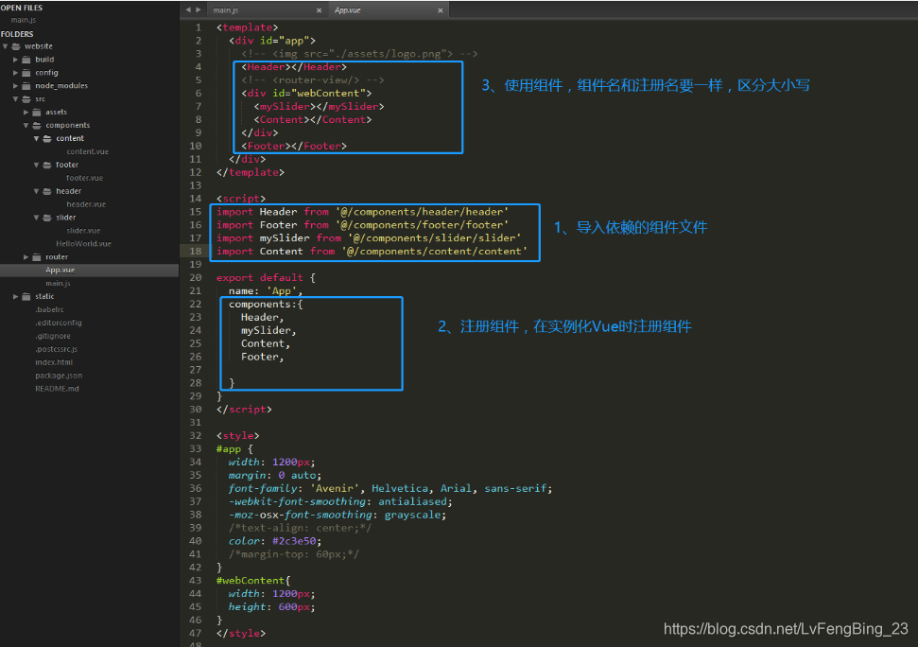The image size is (918, 647).
Task: Open main.js in the src folder
Action: [x=58, y=284]
